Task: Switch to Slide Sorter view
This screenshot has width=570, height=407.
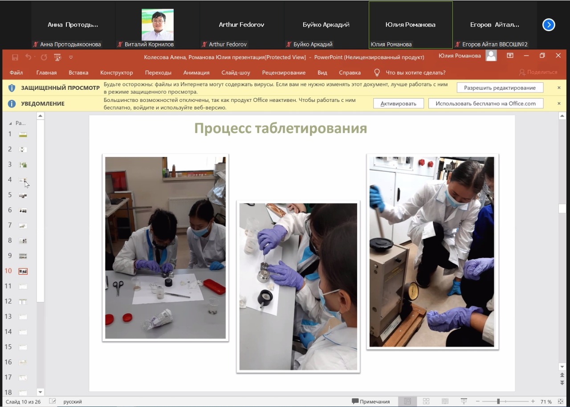Action: (426, 401)
